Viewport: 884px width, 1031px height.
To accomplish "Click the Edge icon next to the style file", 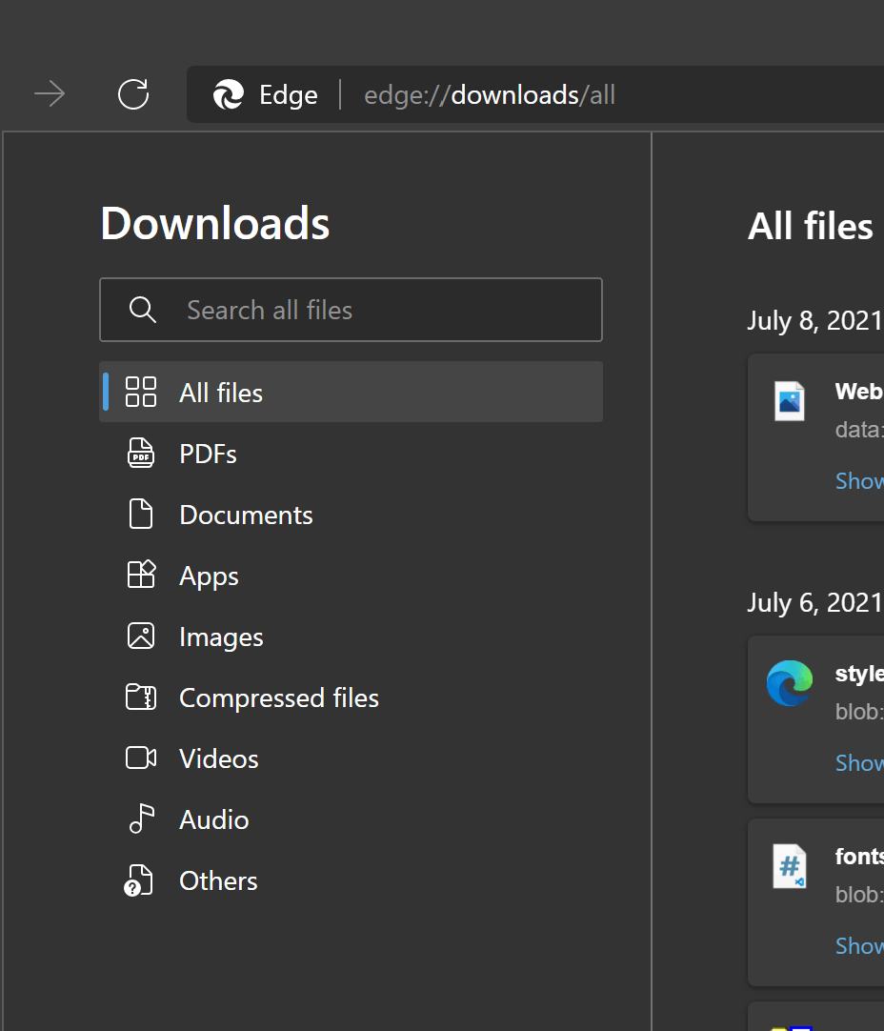I will [x=789, y=683].
